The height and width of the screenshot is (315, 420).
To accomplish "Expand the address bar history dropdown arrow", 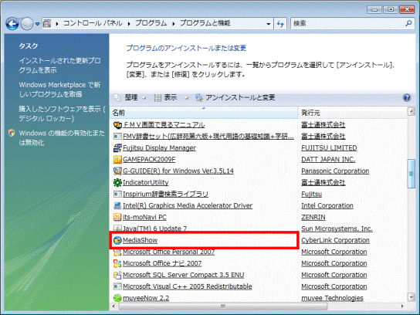I will (x=269, y=24).
